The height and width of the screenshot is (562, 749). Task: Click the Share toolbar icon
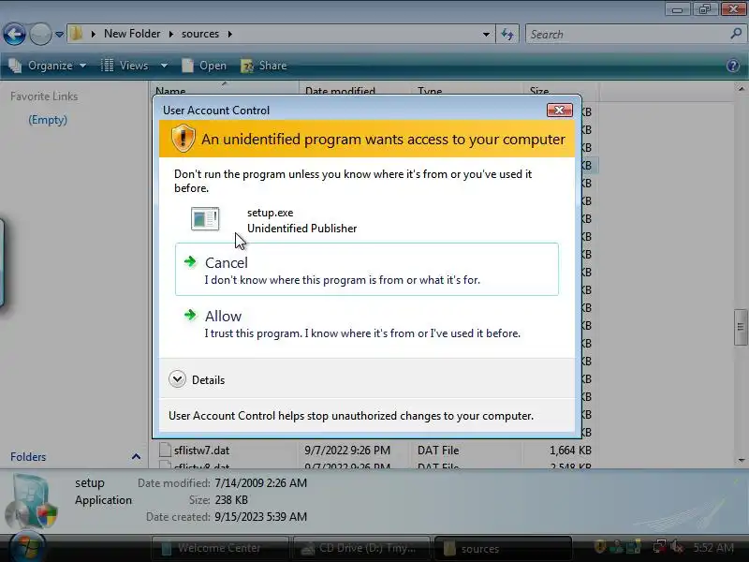(x=247, y=66)
